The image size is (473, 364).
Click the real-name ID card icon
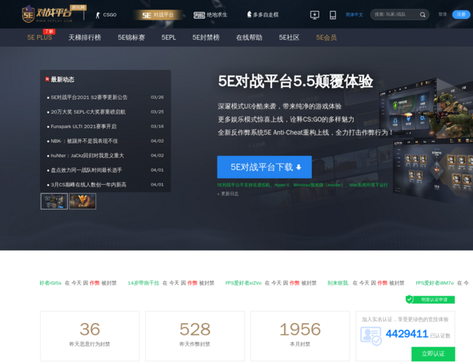[x=371, y=336]
